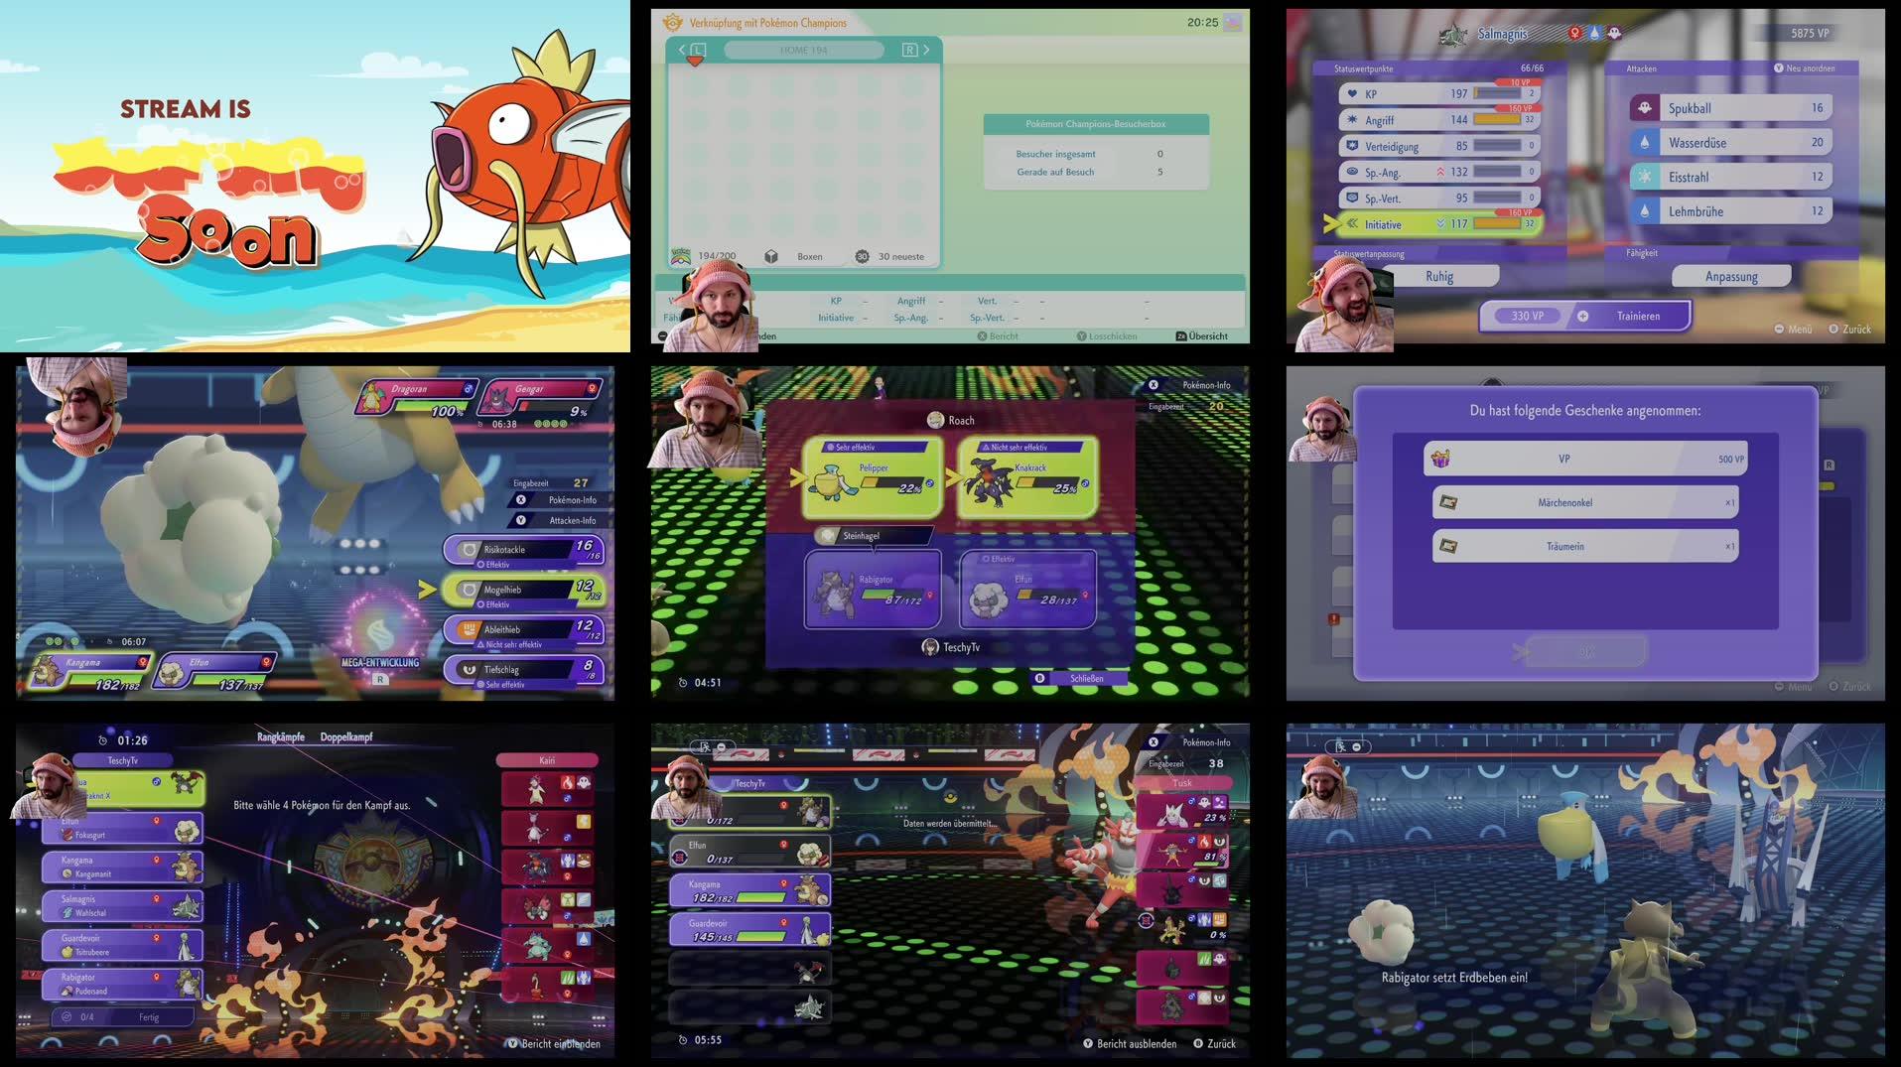Click the 5875 VP balance

click(x=1810, y=33)
